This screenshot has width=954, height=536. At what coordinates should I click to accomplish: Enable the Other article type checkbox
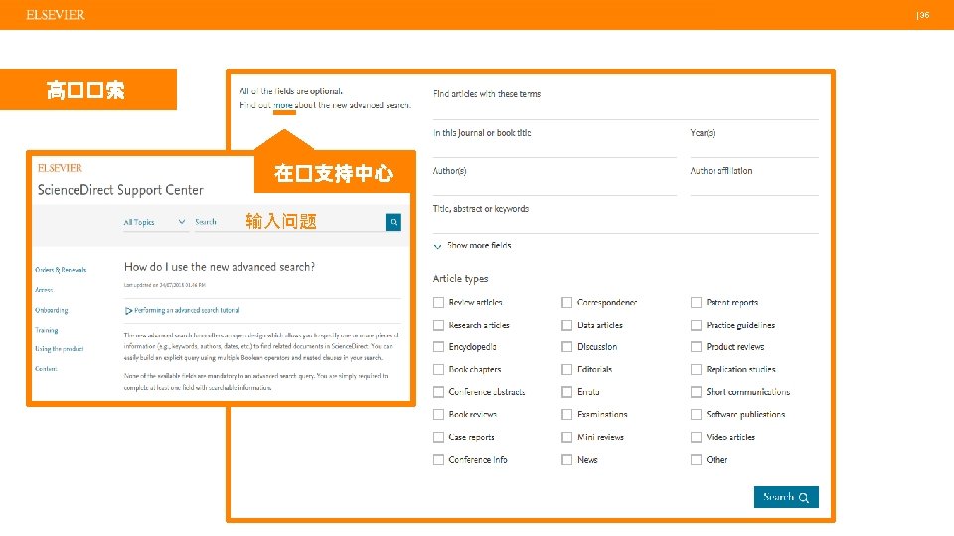pyautogui.click(x=696, y=460)
